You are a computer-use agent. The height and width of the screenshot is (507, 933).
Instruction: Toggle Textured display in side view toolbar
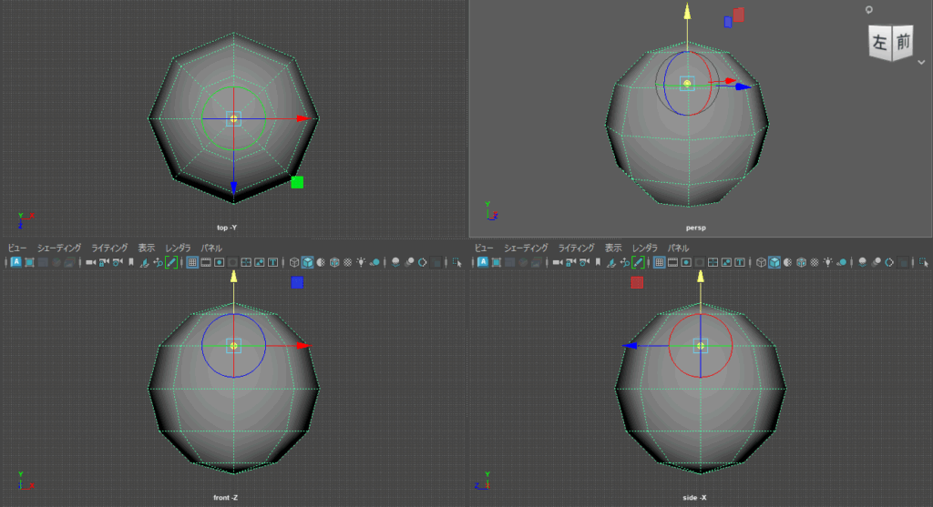pos(803,262)
